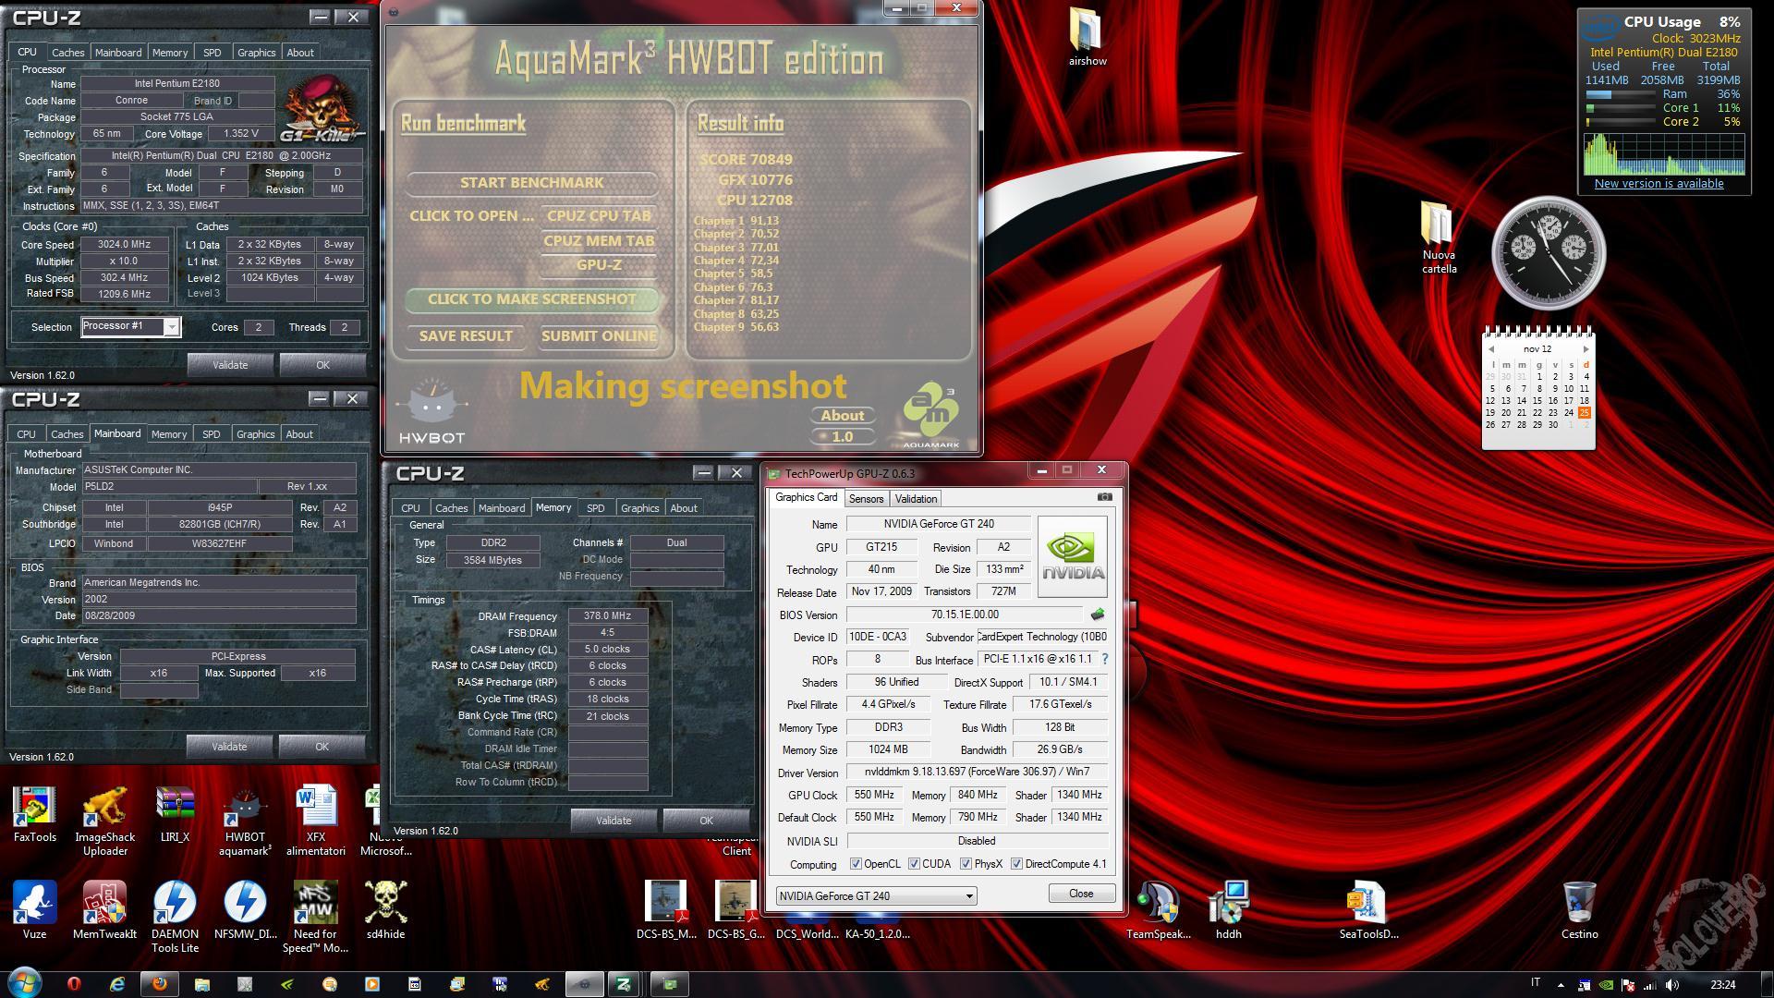Click the NVIDIA logo in GPU-Z

coord(1073,556)
